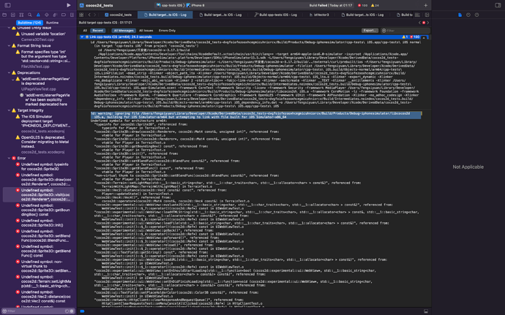Click the Export button

(x=370, y=31)
